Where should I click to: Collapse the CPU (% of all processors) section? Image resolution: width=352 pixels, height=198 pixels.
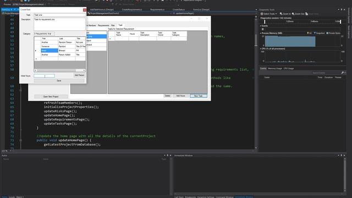pos(261,49)
